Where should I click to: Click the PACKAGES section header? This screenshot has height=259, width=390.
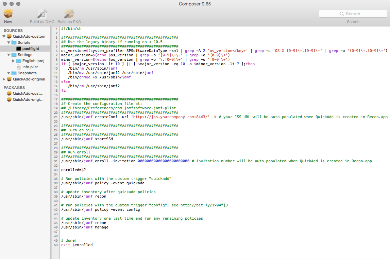click(x=14, y=88)
